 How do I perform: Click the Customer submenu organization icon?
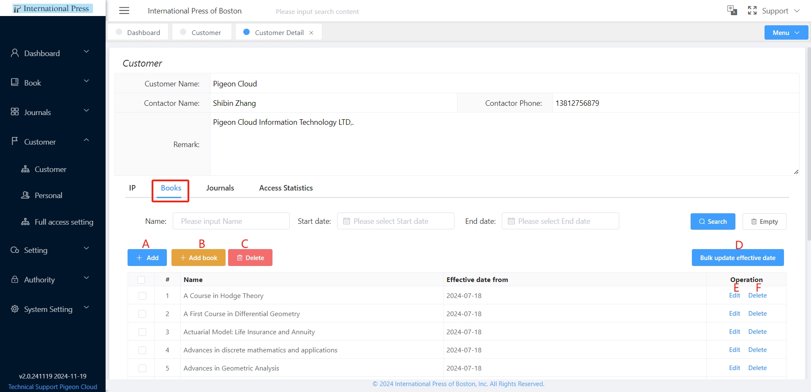[25, 169]
